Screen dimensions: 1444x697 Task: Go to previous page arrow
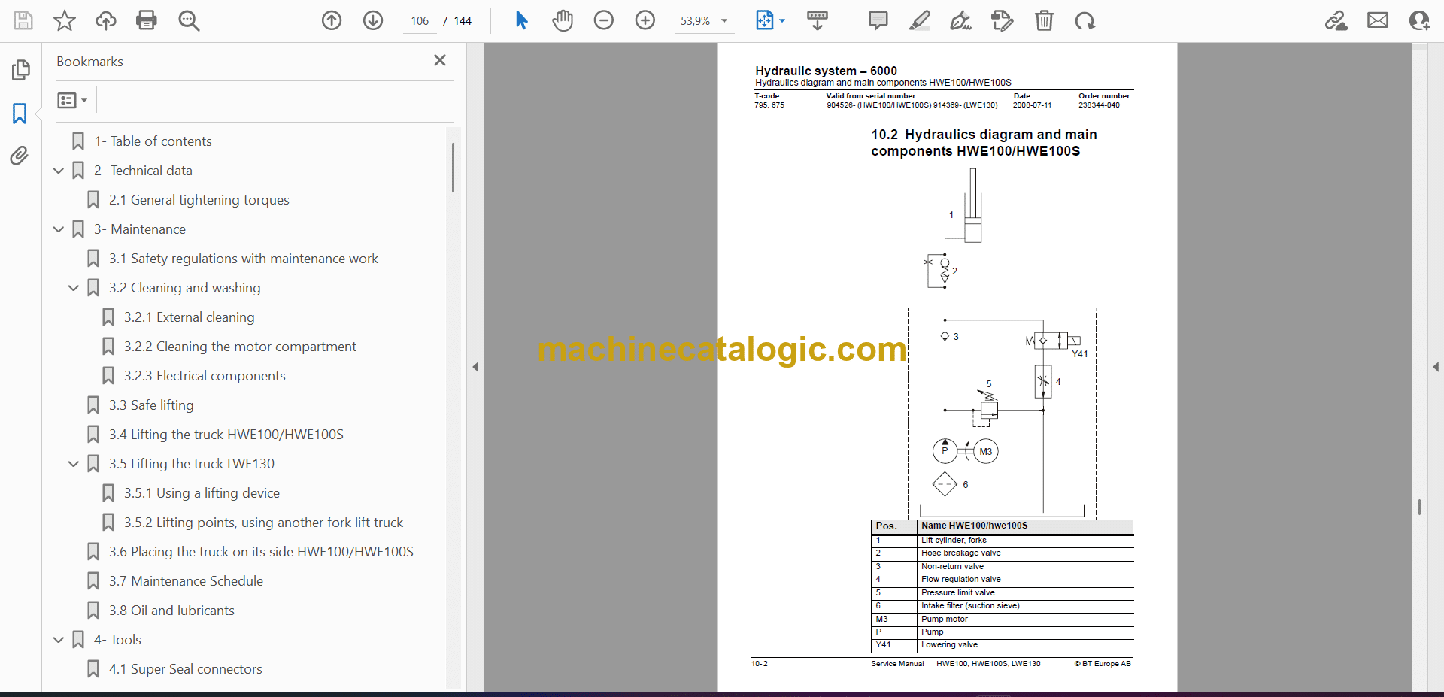click(x=332, y=20)
